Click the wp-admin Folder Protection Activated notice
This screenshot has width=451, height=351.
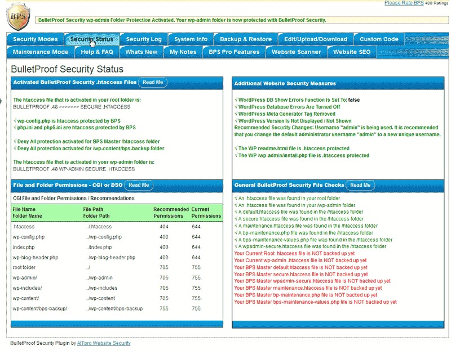pos(242,20)
